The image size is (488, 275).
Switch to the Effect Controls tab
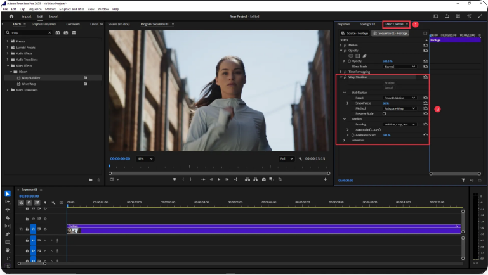pos(394,24)
